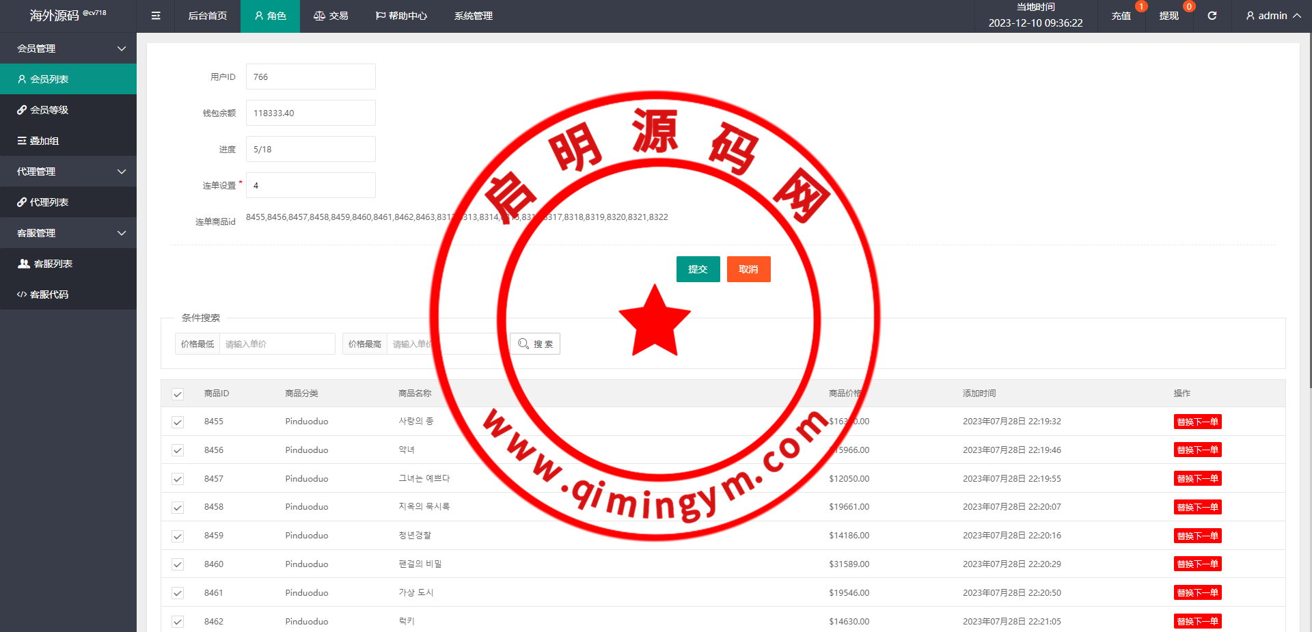Click the refresh icon in top bar
Image resolution: width=1312 pixels, height=632 pixels.
click(x=1212, y=16)
